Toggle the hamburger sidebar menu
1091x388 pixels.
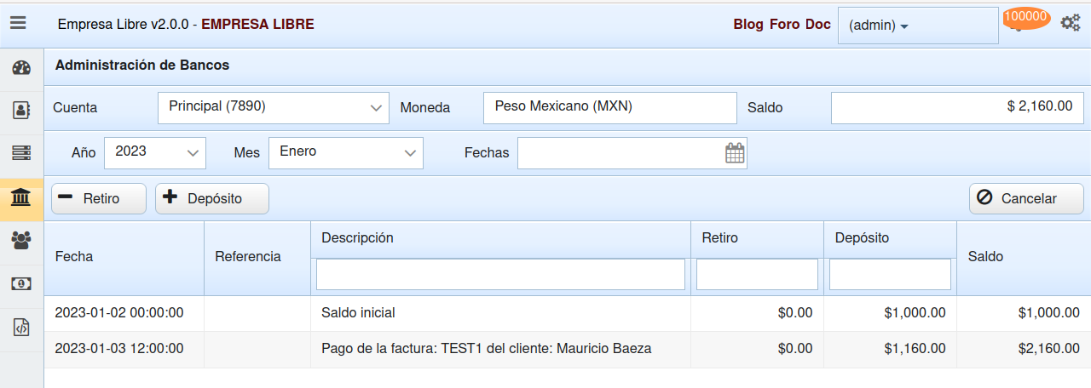click(18, 24)
